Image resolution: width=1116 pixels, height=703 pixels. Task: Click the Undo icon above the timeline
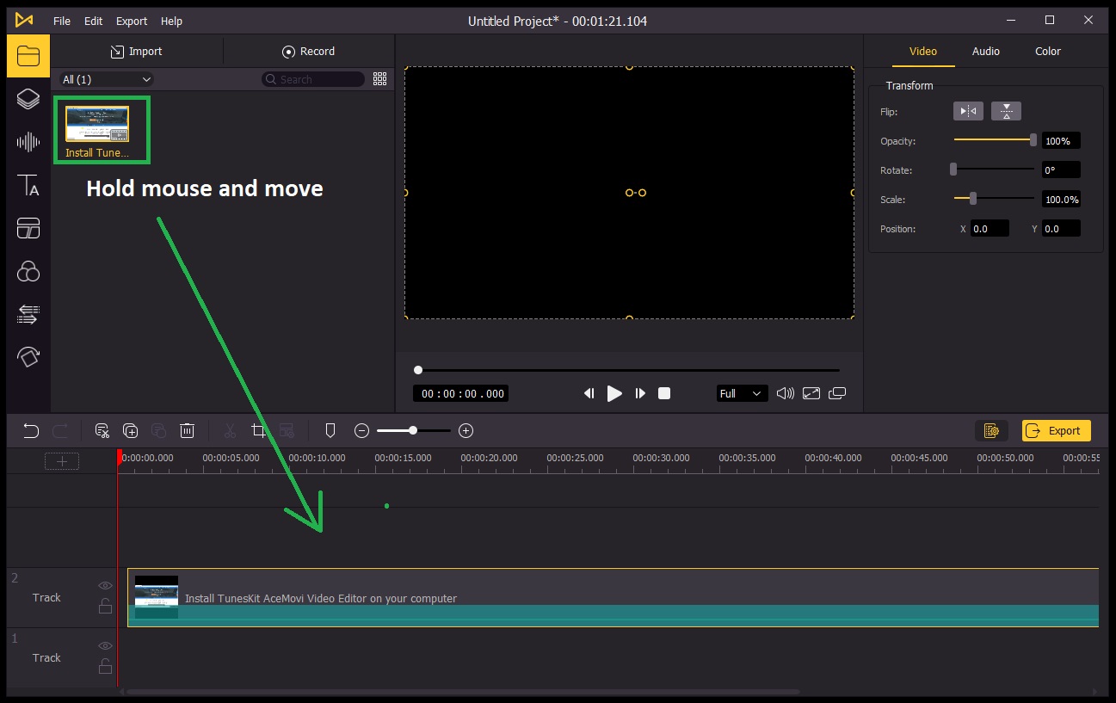pyautogui.click(x=32, y=430)
